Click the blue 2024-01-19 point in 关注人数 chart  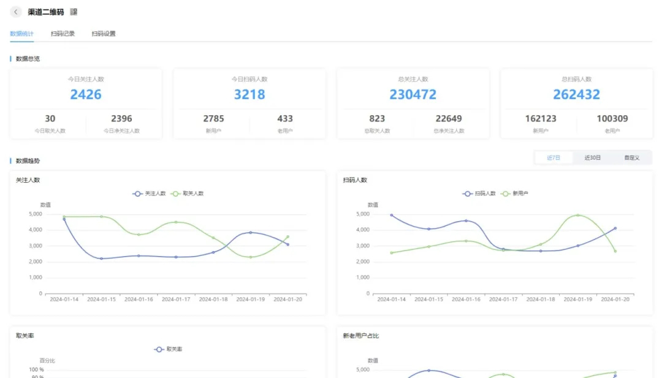(251, 232)
